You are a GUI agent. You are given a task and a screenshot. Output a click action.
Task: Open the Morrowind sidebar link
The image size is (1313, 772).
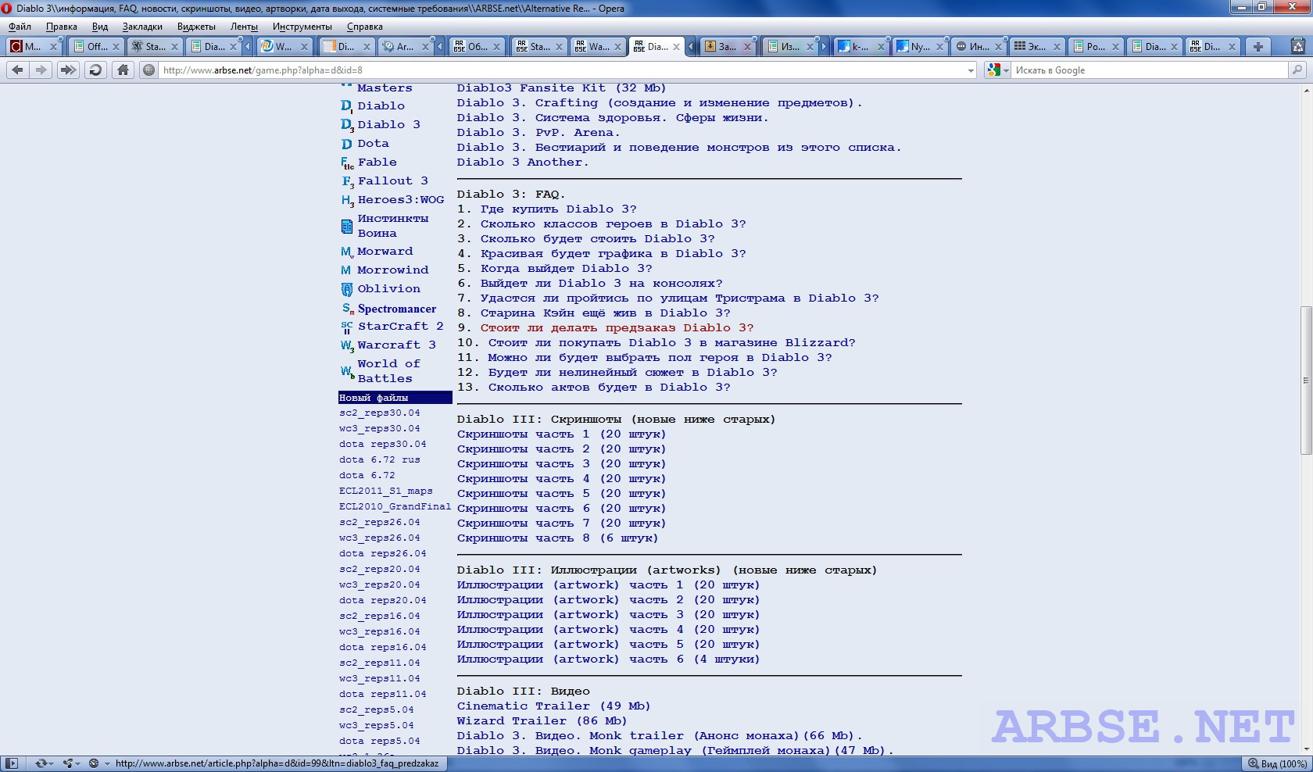pos(393,270)
